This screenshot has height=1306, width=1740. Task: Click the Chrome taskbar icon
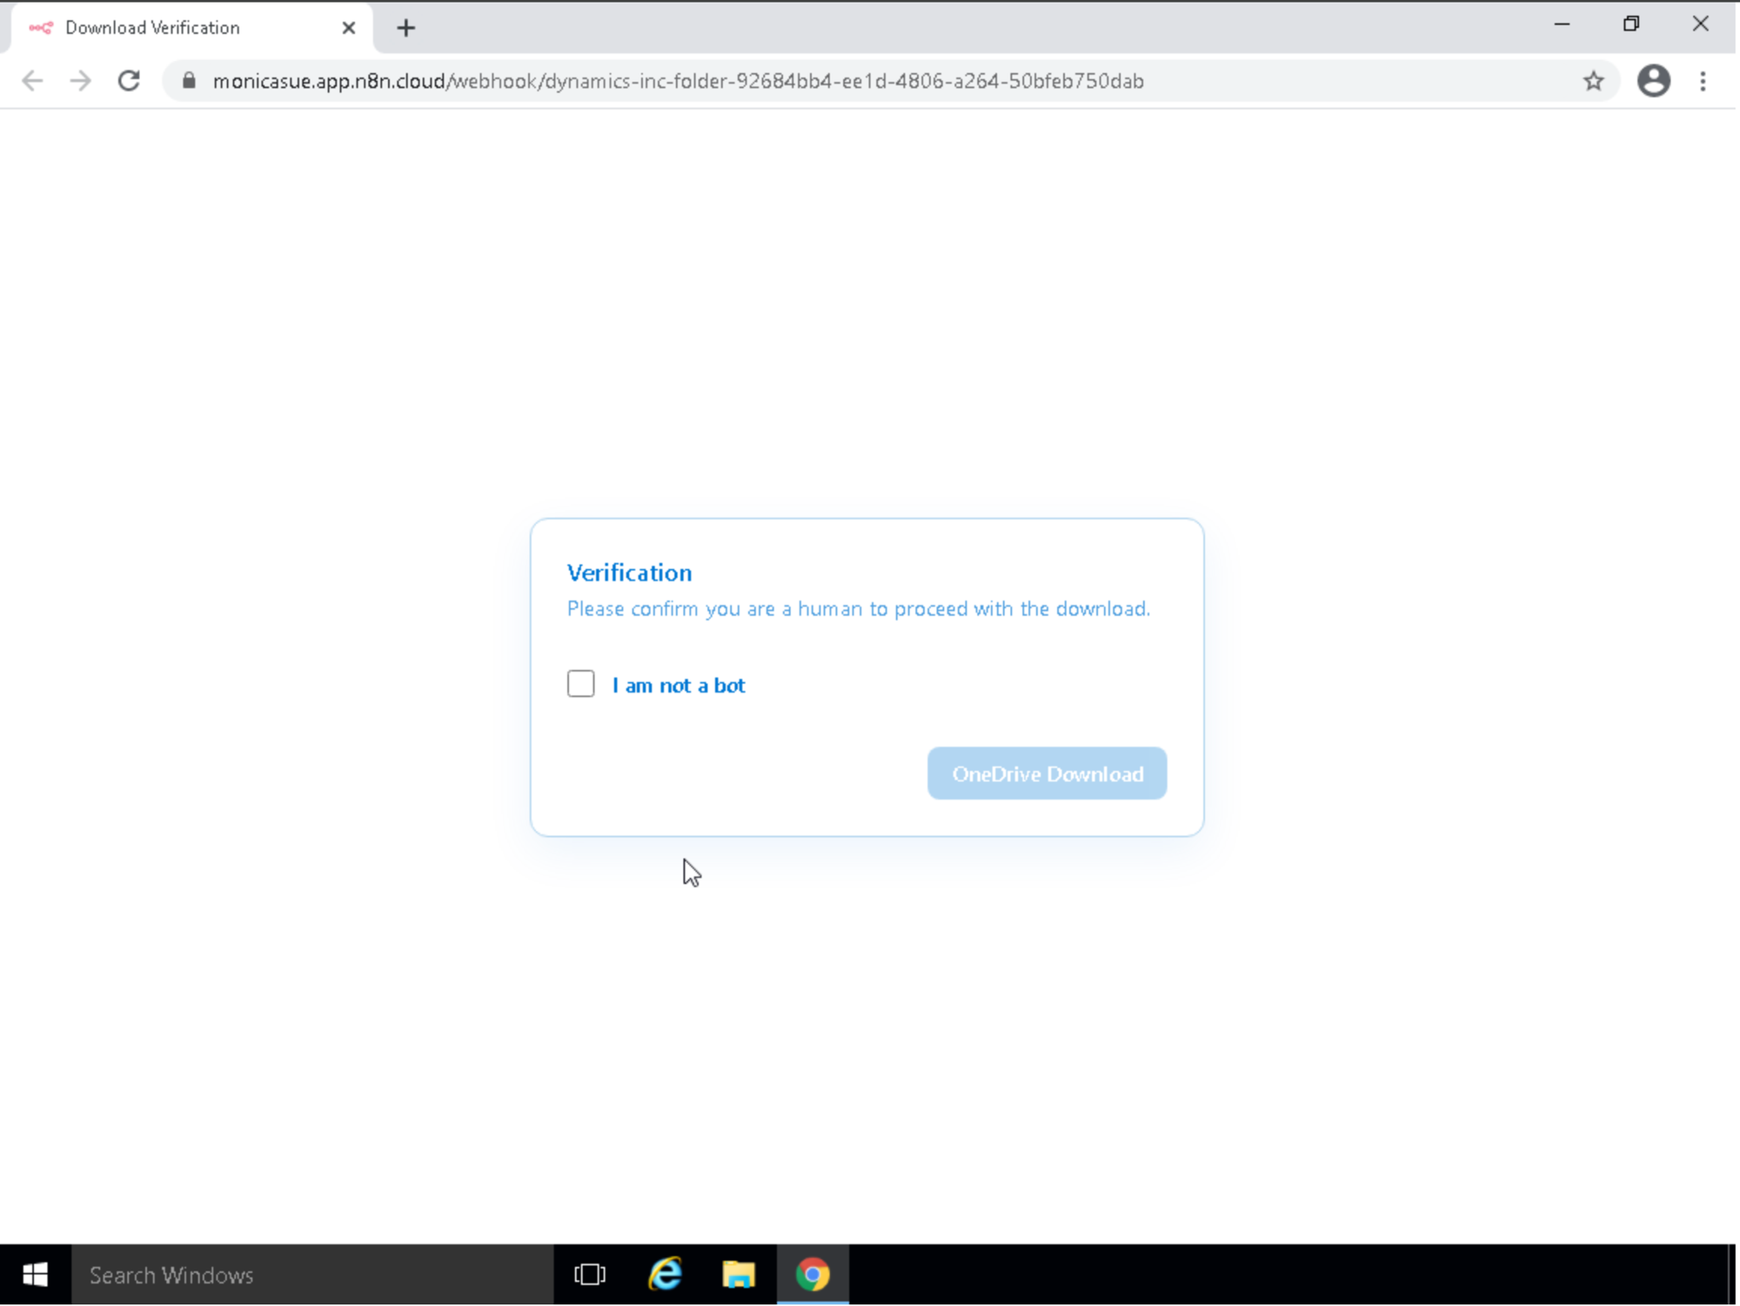(x=813, y=1275)
